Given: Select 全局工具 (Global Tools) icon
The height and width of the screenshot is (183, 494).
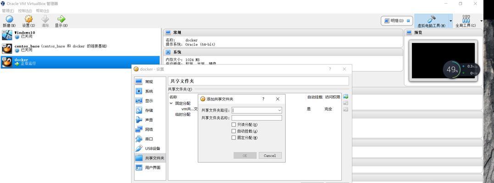Looking at the screenshot, I should tap(466, 19).
